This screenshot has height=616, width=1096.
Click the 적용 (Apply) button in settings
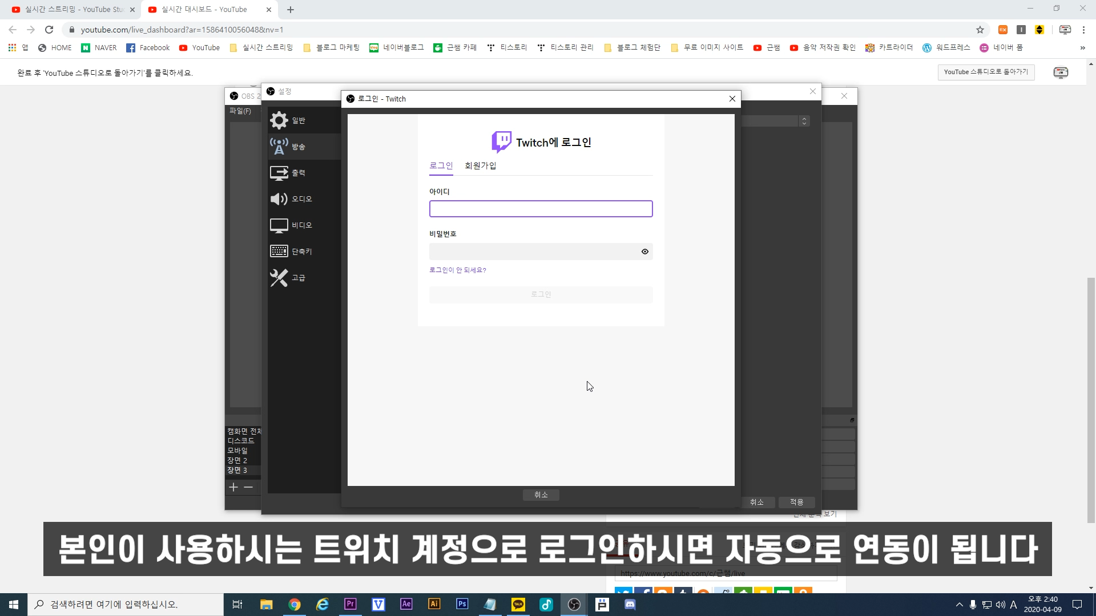[796, 502]
